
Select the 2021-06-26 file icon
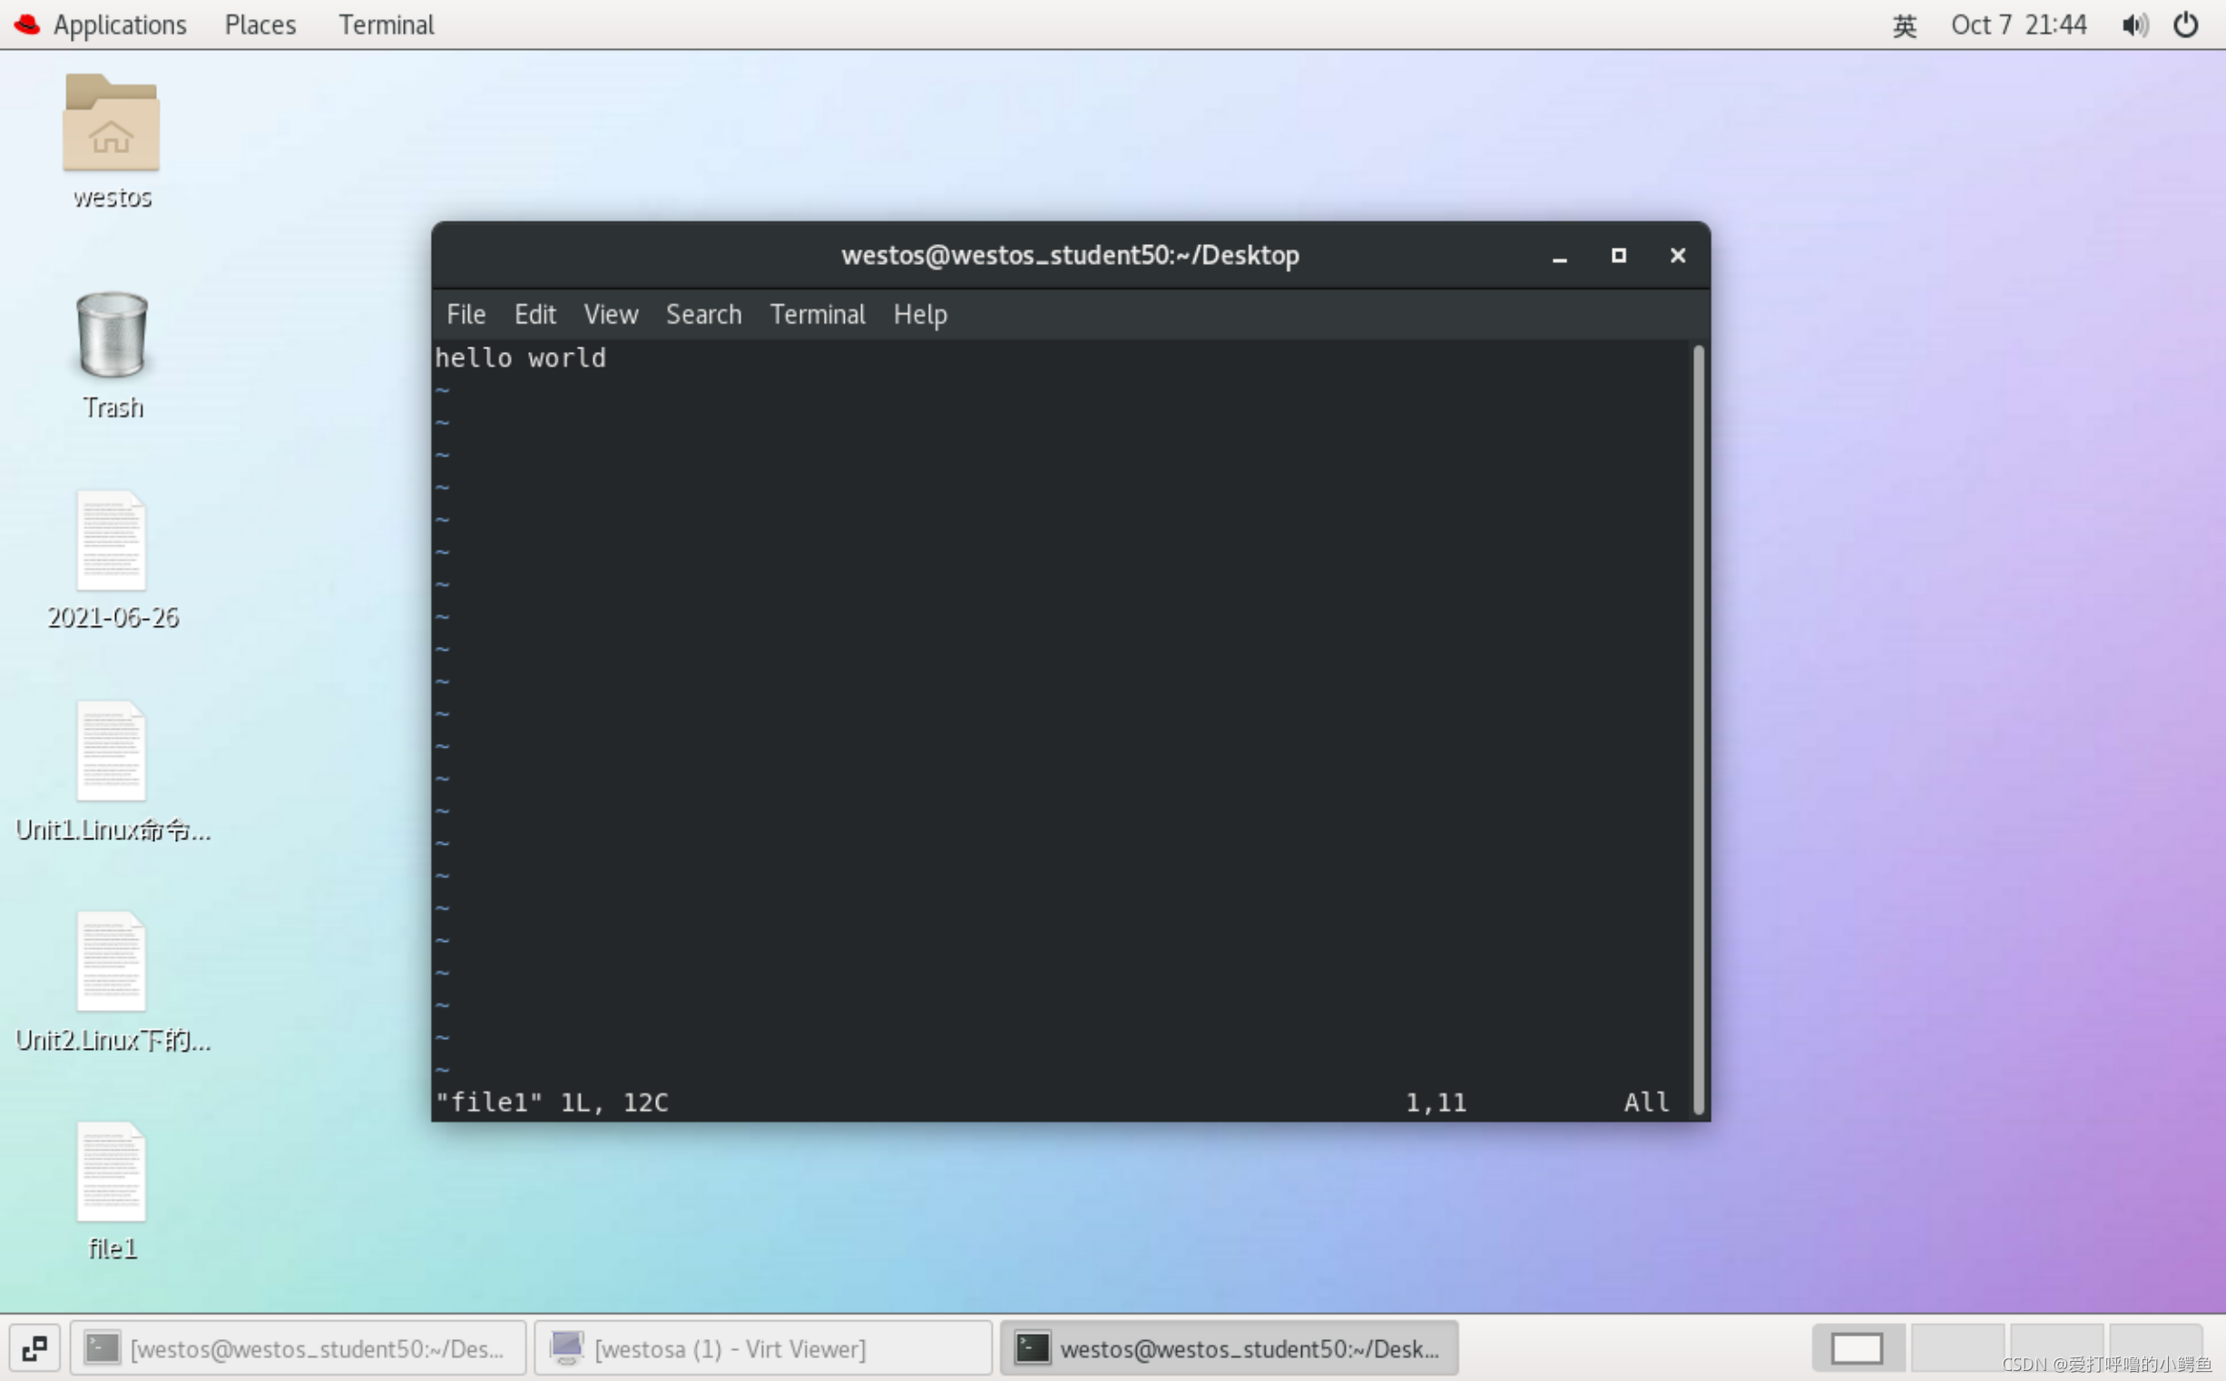click(112, 542)
